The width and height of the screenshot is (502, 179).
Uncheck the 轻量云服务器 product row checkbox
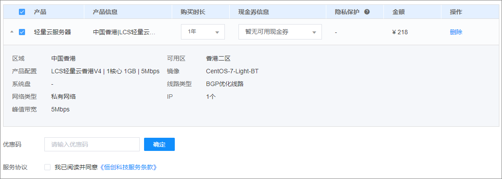pyautogui.click(x=22, y=32)
